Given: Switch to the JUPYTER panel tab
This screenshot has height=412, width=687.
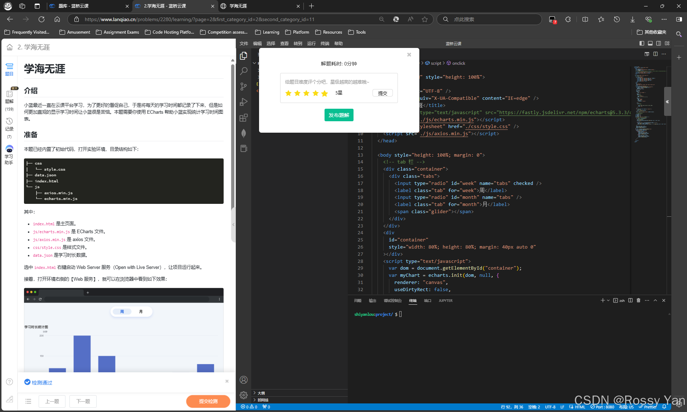Looking at the screenshot, I should point(445,300).
